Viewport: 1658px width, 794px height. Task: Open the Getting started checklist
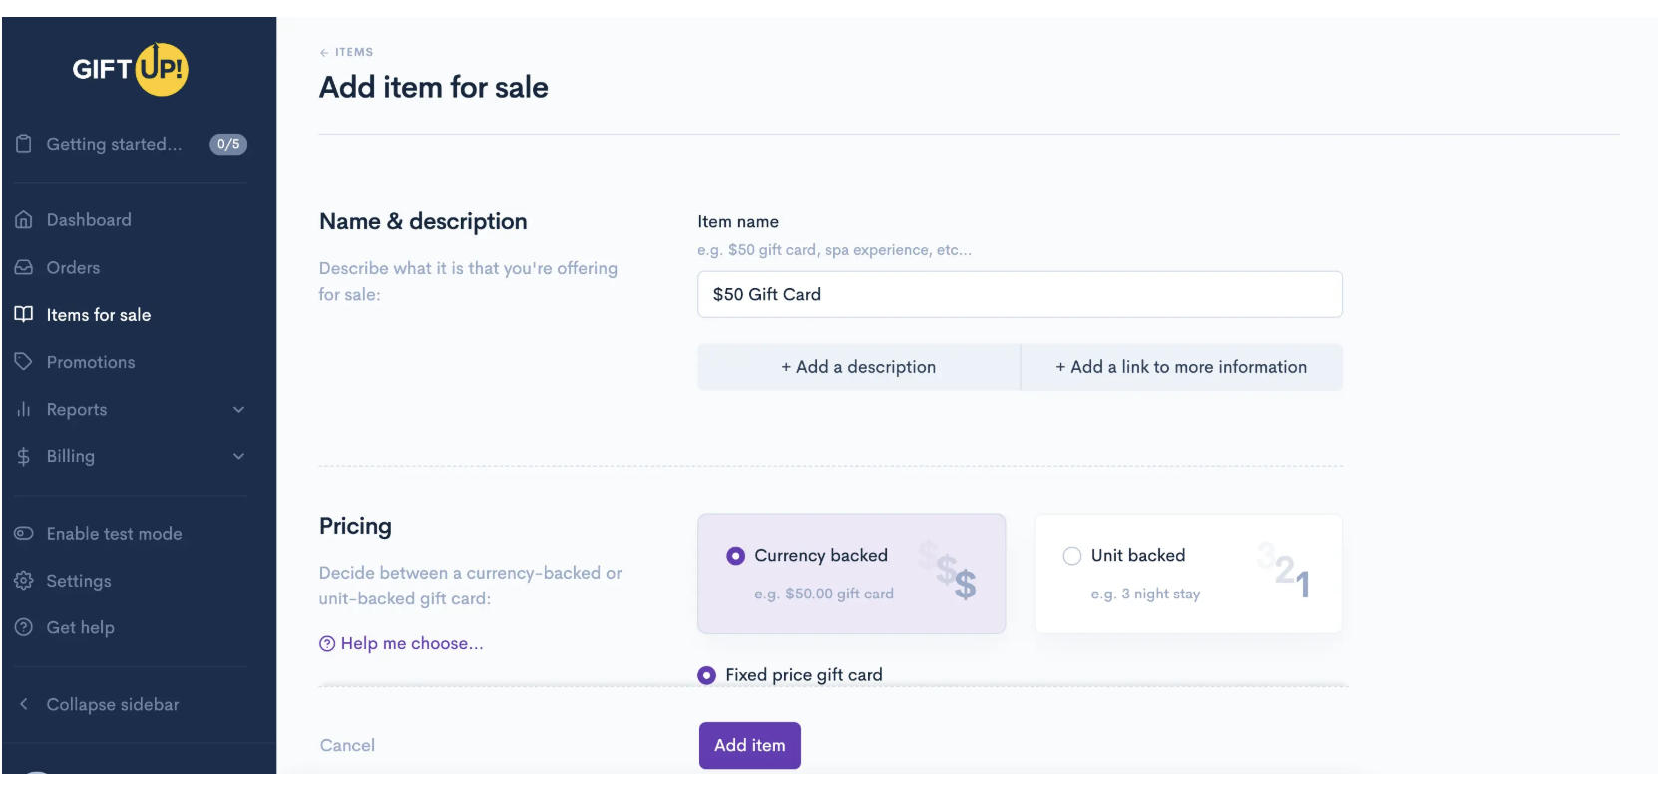114,144
